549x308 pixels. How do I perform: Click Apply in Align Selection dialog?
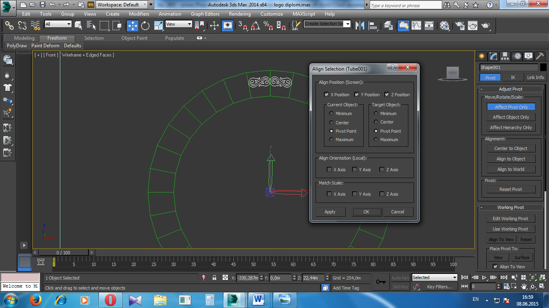[330, 212]
